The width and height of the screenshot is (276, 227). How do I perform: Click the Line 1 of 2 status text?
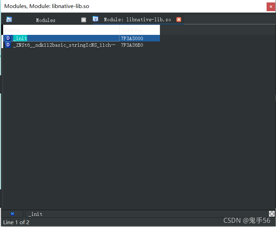(16, 222)
